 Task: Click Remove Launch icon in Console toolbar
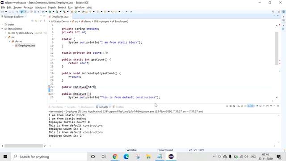tap(231, 106)
